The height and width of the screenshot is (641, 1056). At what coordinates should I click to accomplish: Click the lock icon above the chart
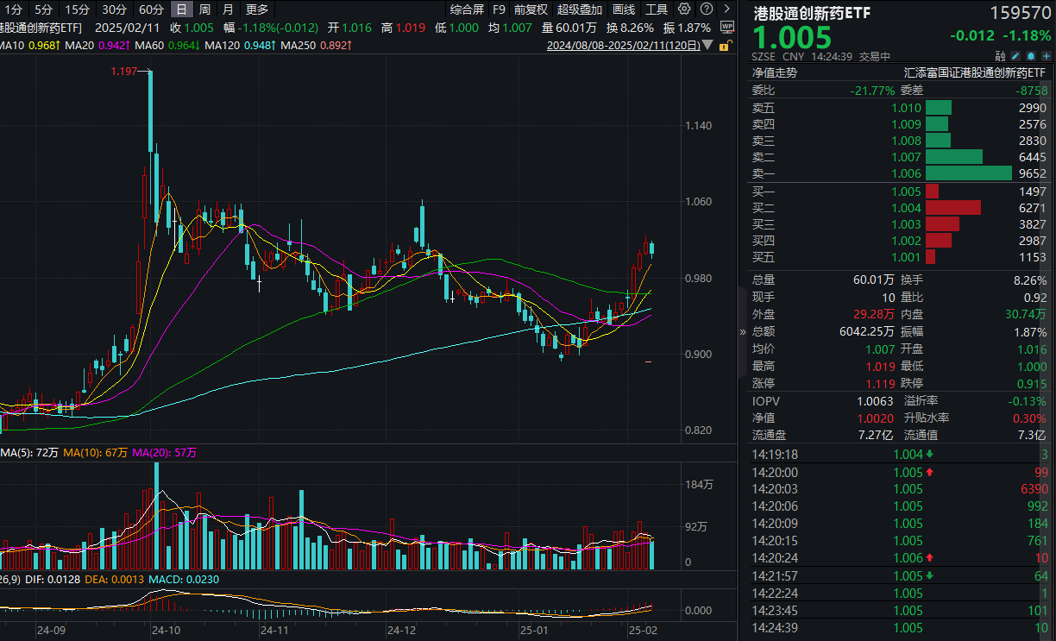[725, 43]
